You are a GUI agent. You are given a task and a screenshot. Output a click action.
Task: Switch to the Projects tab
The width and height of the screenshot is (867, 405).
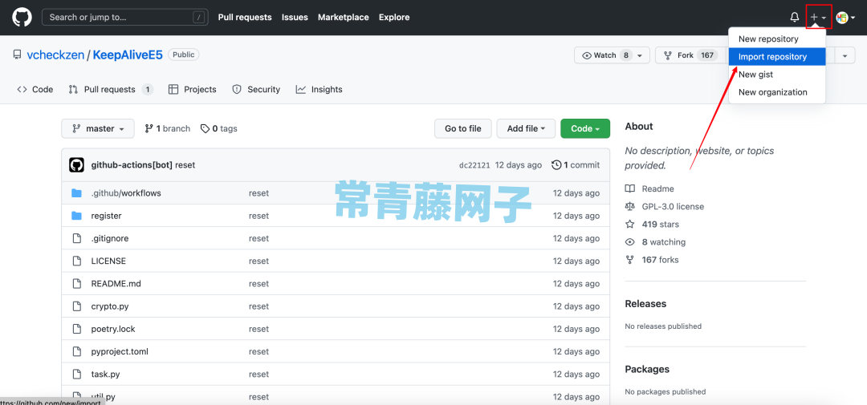tap(193, 90)
